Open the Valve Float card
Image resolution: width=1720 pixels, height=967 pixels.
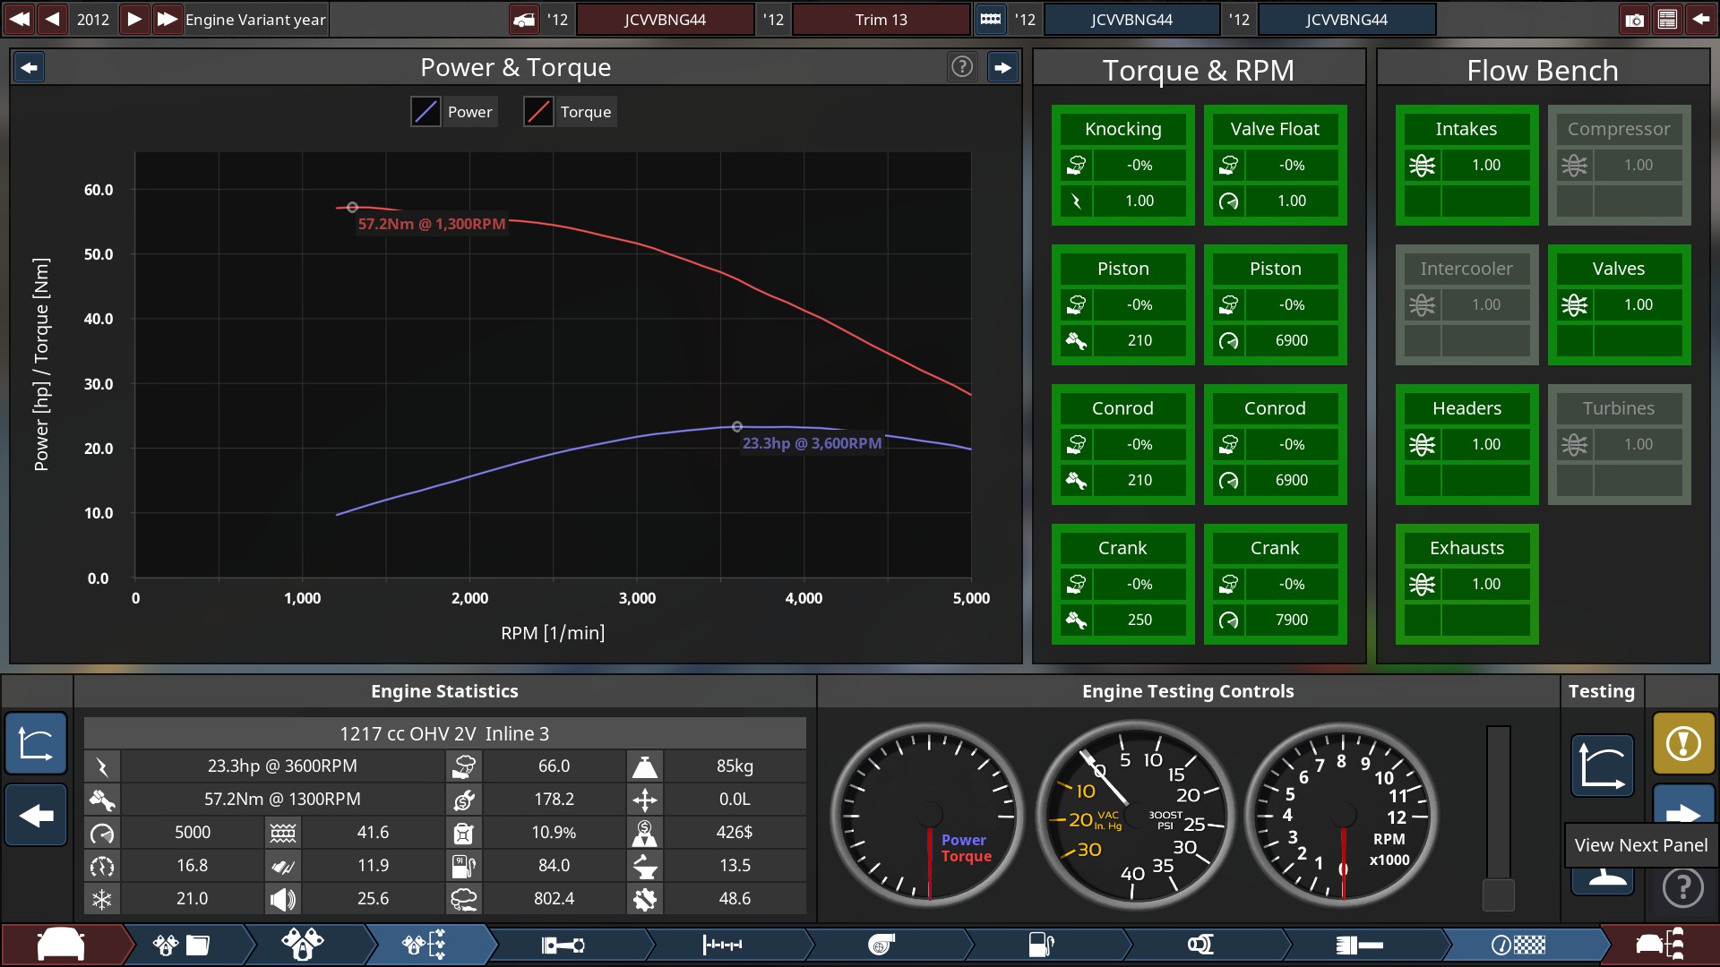pos(1275,165)
